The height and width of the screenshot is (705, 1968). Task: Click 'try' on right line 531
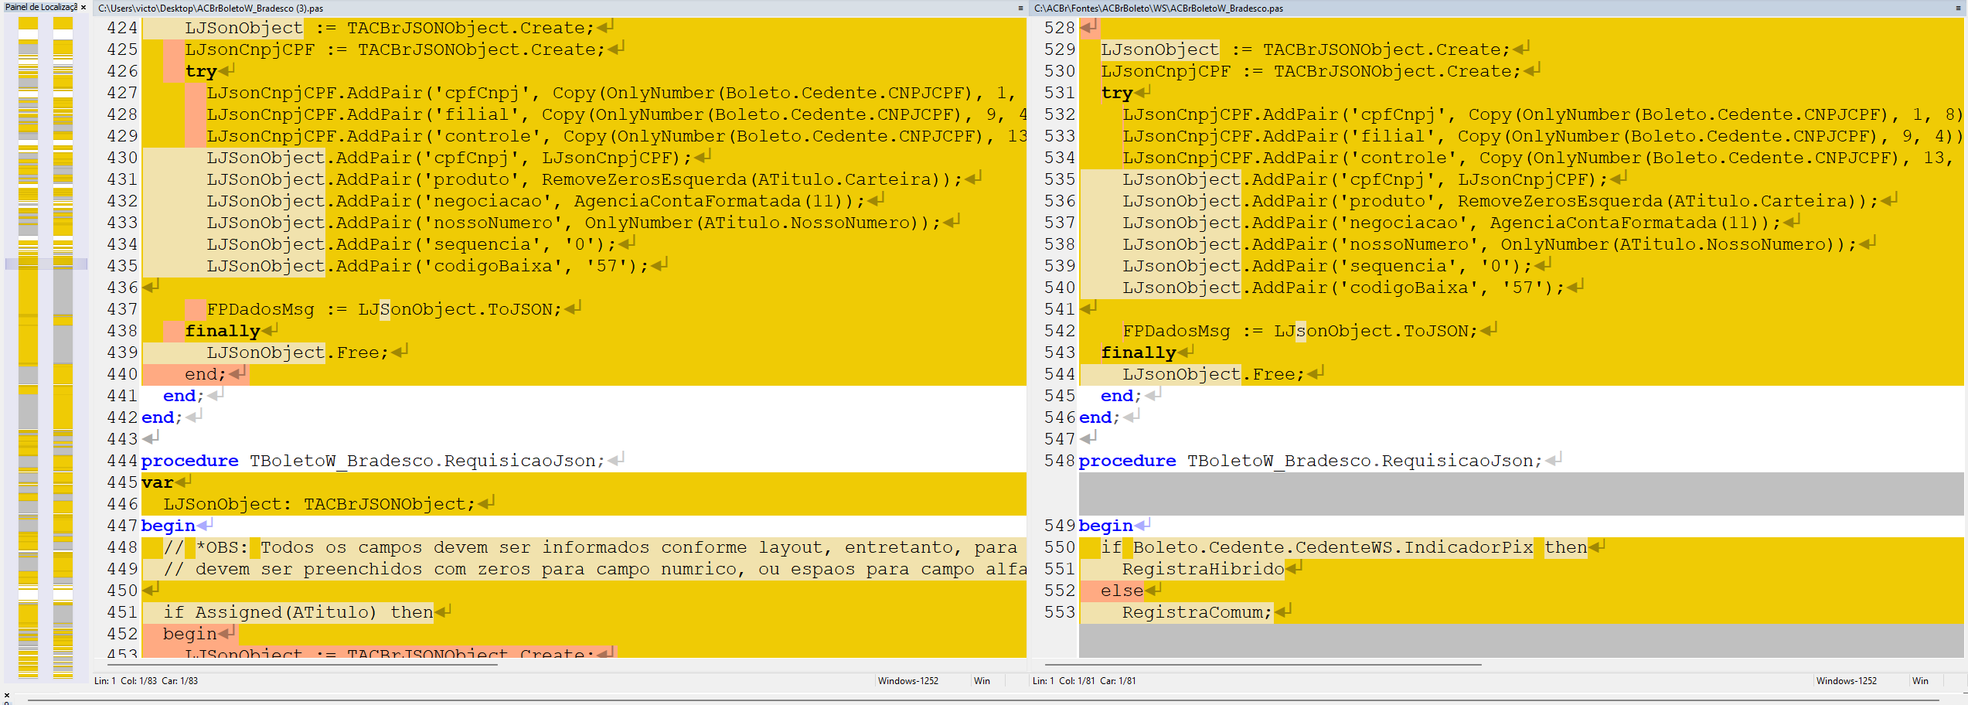pyautogui.click(x=1117, y=93)
